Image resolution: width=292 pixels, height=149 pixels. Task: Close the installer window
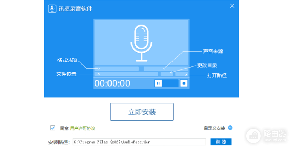[x=232, y=6]
